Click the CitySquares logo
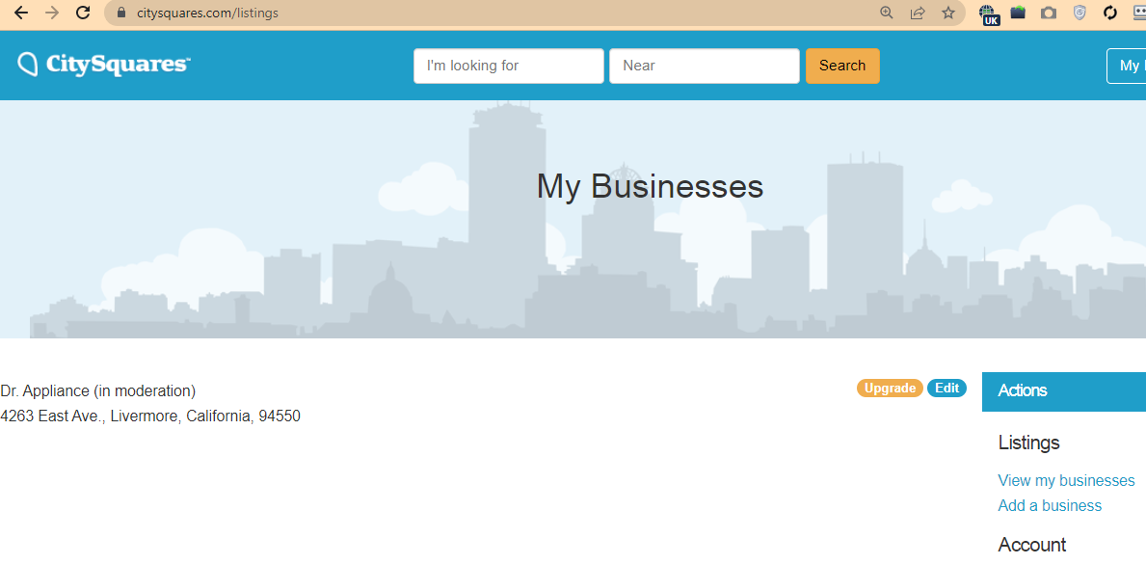 click(x=104, y=65)
